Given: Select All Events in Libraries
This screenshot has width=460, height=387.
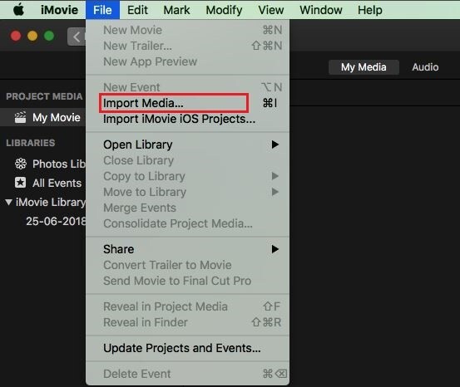Looking at the screenshot, I should click(42, 183).
